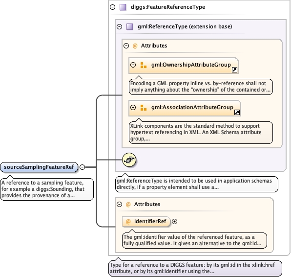Select gml:AssociationAttributeGroup label
The height and width of the screenshot is (278, 291).
pos(192,107)
